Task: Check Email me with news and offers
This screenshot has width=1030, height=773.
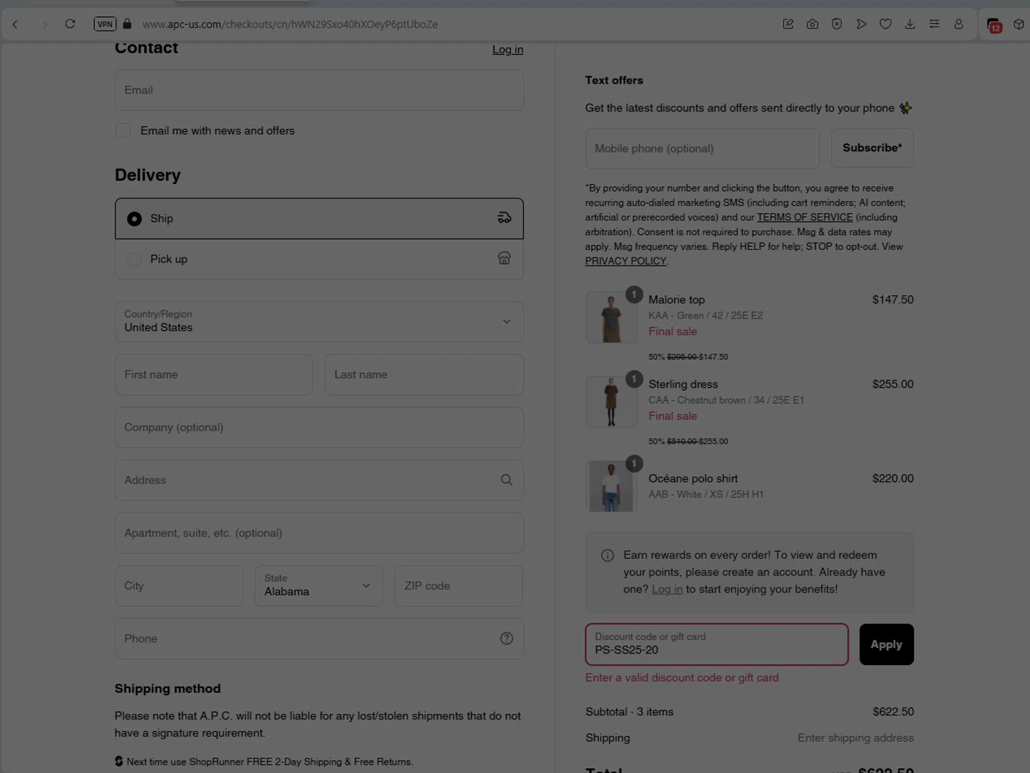Action: click(123, 130)
